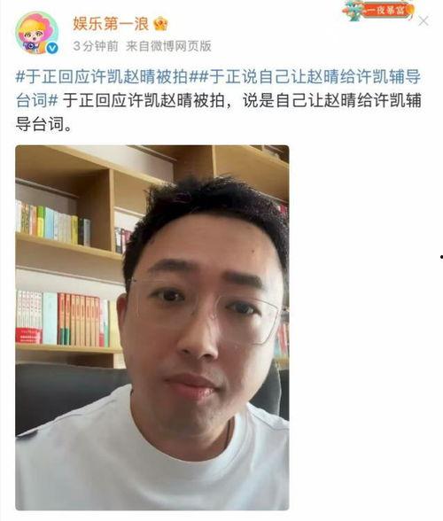Open the 娱乐第一浪 username profile link
Screen dimensions: 443x521
tap(111, 24)
